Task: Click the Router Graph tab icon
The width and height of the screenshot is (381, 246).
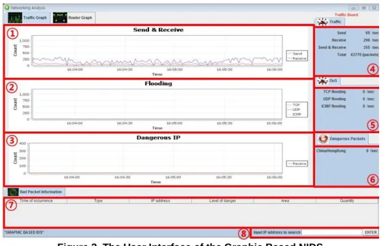Action: click(60, 18)
